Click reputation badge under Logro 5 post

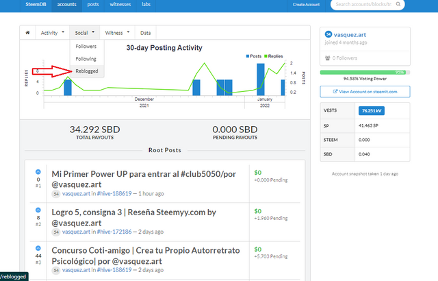[x=56, y=232]
